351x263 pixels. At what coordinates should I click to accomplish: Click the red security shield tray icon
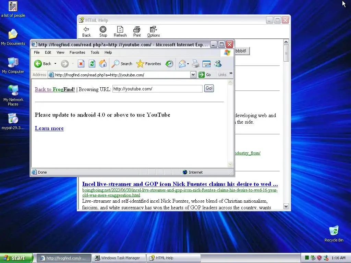pos(319,258)
